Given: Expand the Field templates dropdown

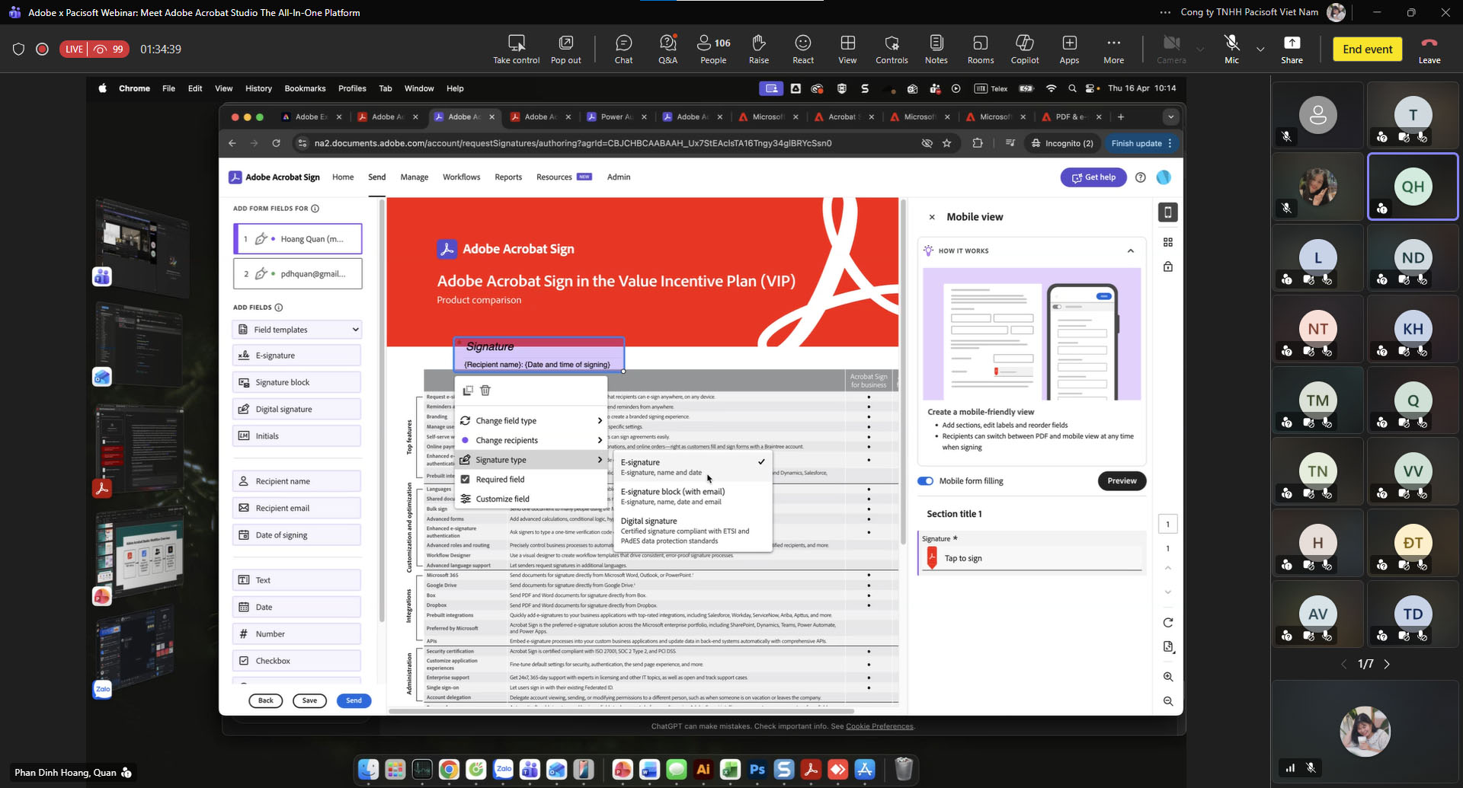Looking at the screenshot, I should pos(296,330).
